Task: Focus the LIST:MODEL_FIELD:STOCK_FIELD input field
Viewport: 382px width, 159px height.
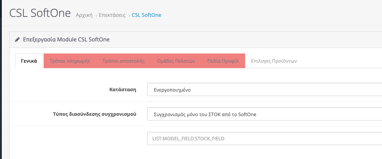Action: pos(265,138)
